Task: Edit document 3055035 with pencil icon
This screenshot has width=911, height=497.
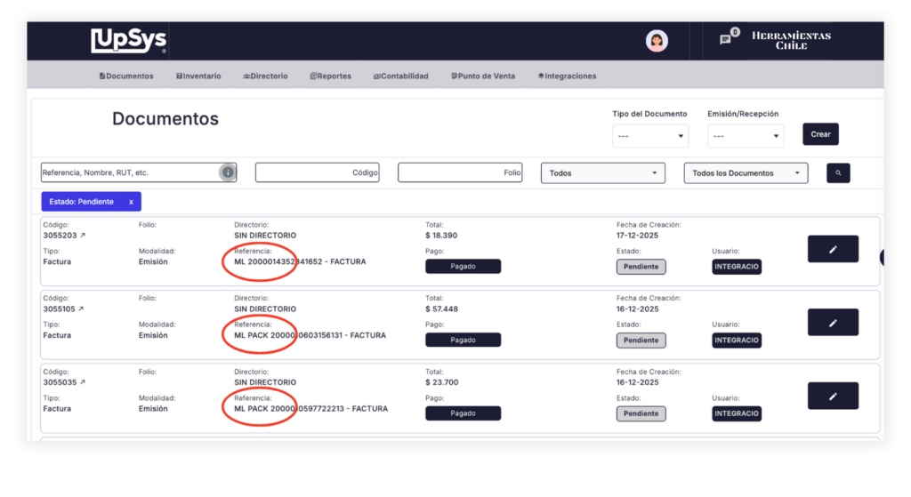Action: pos(833,396)
